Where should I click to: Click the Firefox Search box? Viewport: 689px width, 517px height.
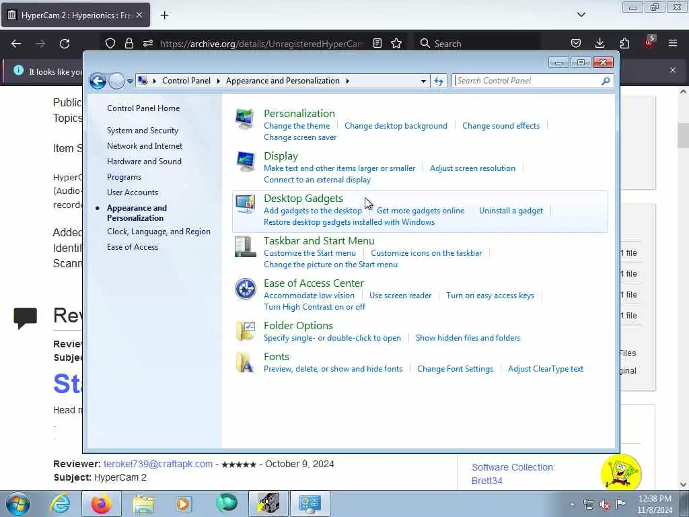[477, 44]
